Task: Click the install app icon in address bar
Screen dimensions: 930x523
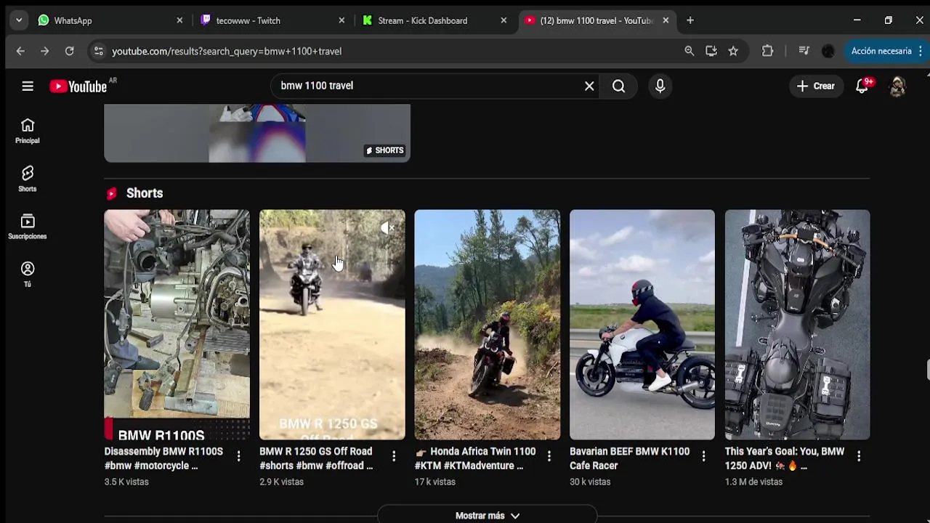Action: (x=711, y=51)
